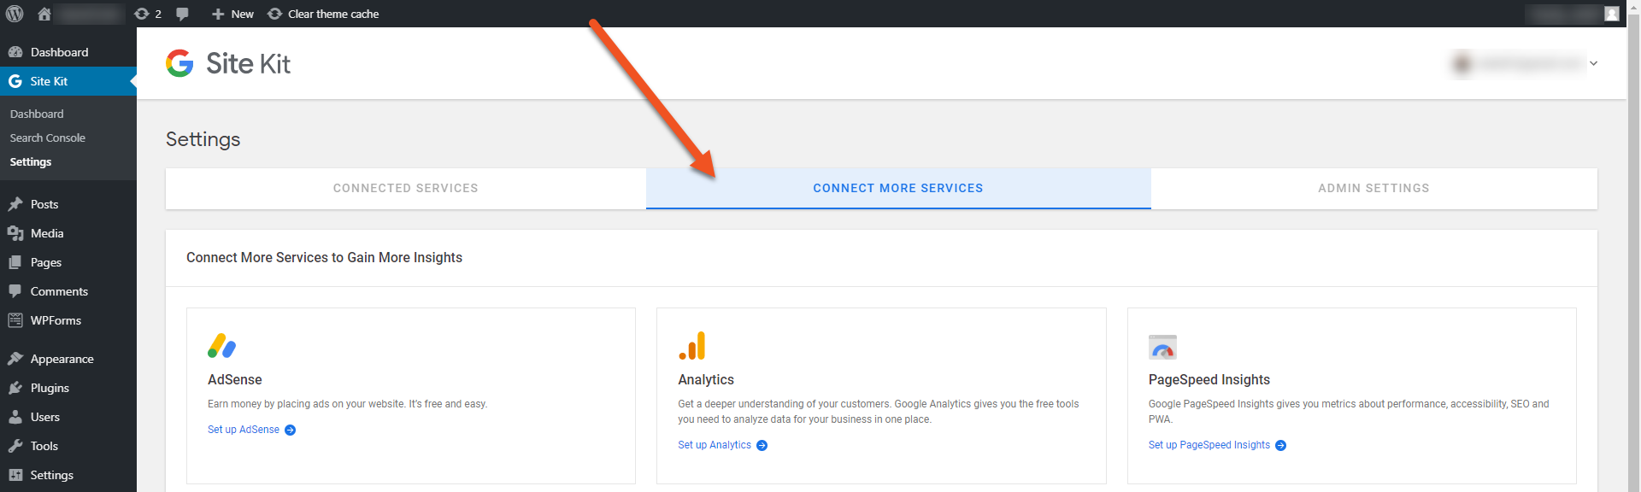Go to WPForms in the sidebar
Image resolution: width=1641 pixels, height=492 pixels.
tap(56, 320)
